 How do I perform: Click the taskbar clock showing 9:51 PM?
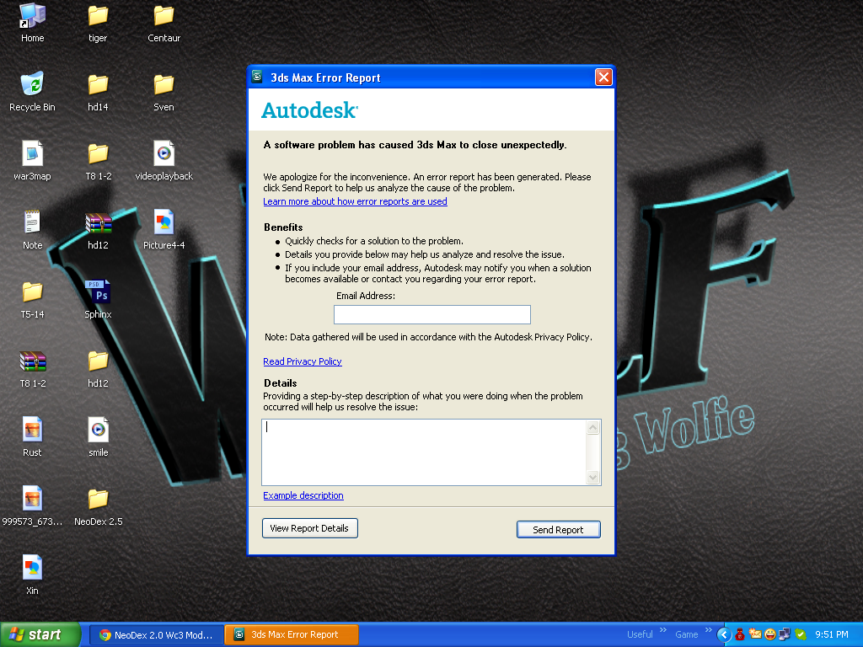[831, 634]
